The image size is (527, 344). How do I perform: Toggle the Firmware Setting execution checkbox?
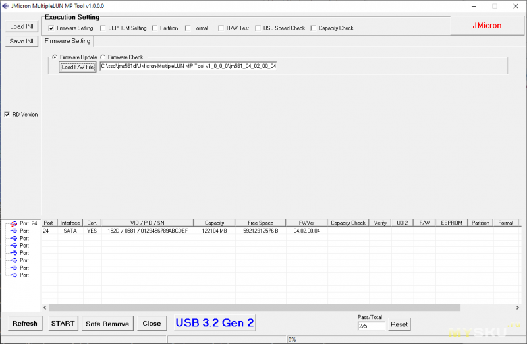(51, 28)
